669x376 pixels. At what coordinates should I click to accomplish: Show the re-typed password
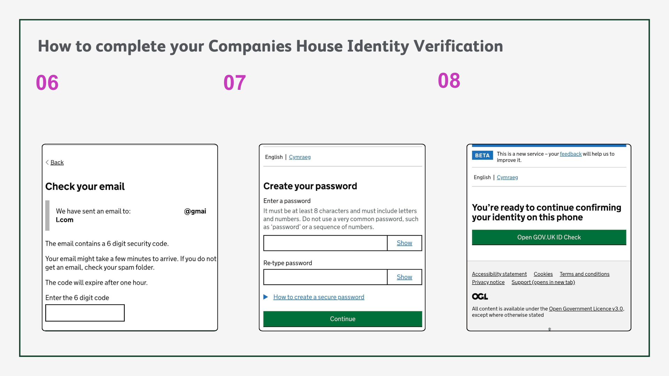(x=404, y=277)
